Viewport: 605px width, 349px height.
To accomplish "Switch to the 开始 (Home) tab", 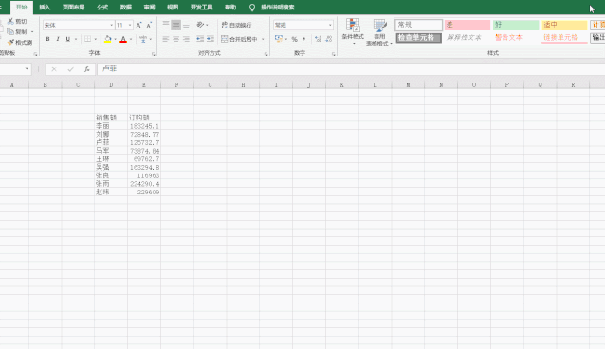I will click(22, 8).
